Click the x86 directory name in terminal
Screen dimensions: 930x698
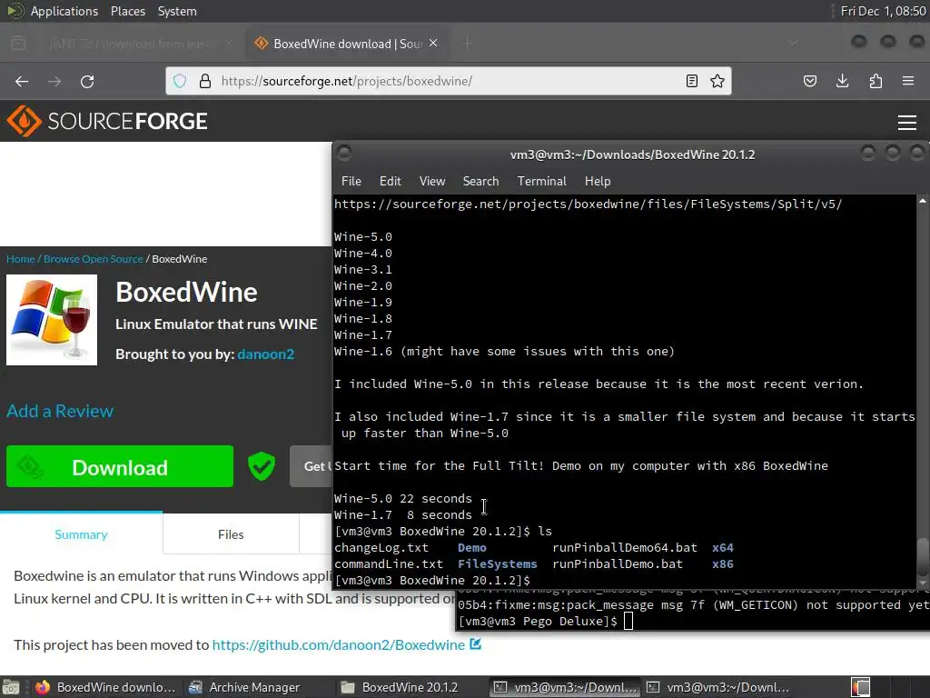[x=722, y=563]
